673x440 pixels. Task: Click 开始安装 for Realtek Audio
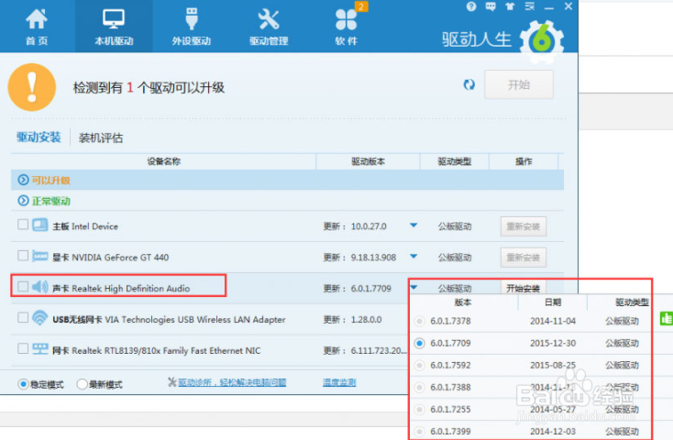[524, 287]
